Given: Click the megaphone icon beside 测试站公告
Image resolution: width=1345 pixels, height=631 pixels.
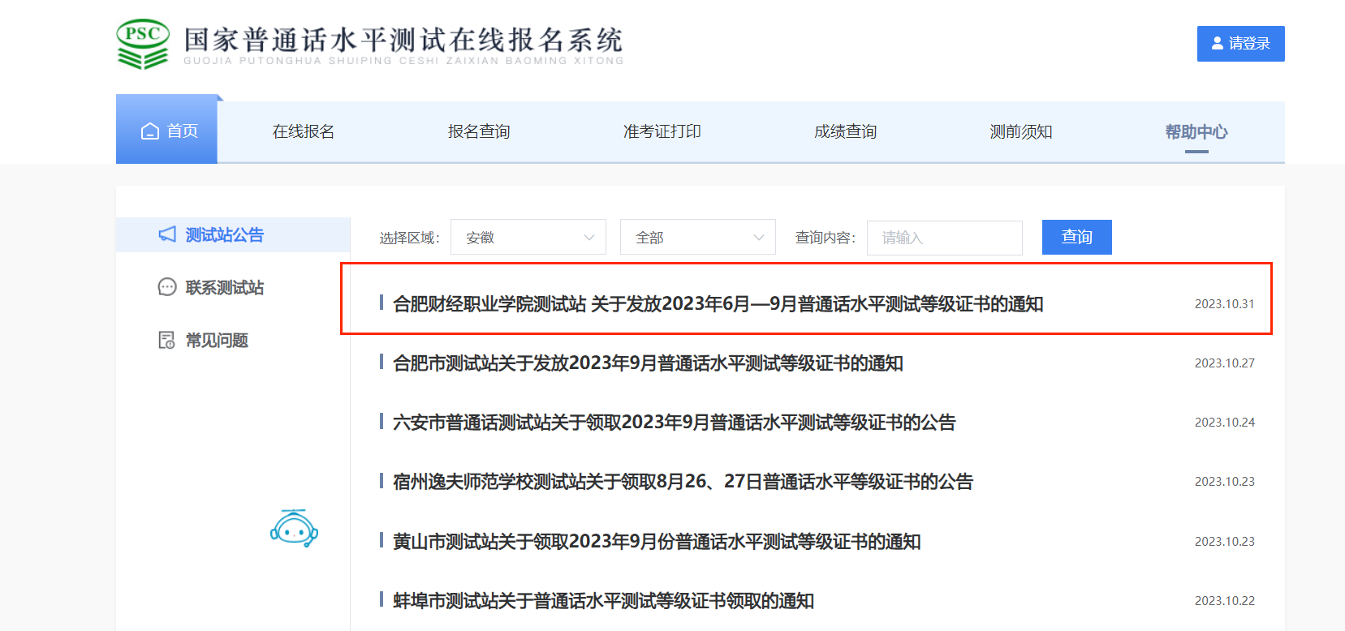Looking at the screenshot, I should point(167,234).
